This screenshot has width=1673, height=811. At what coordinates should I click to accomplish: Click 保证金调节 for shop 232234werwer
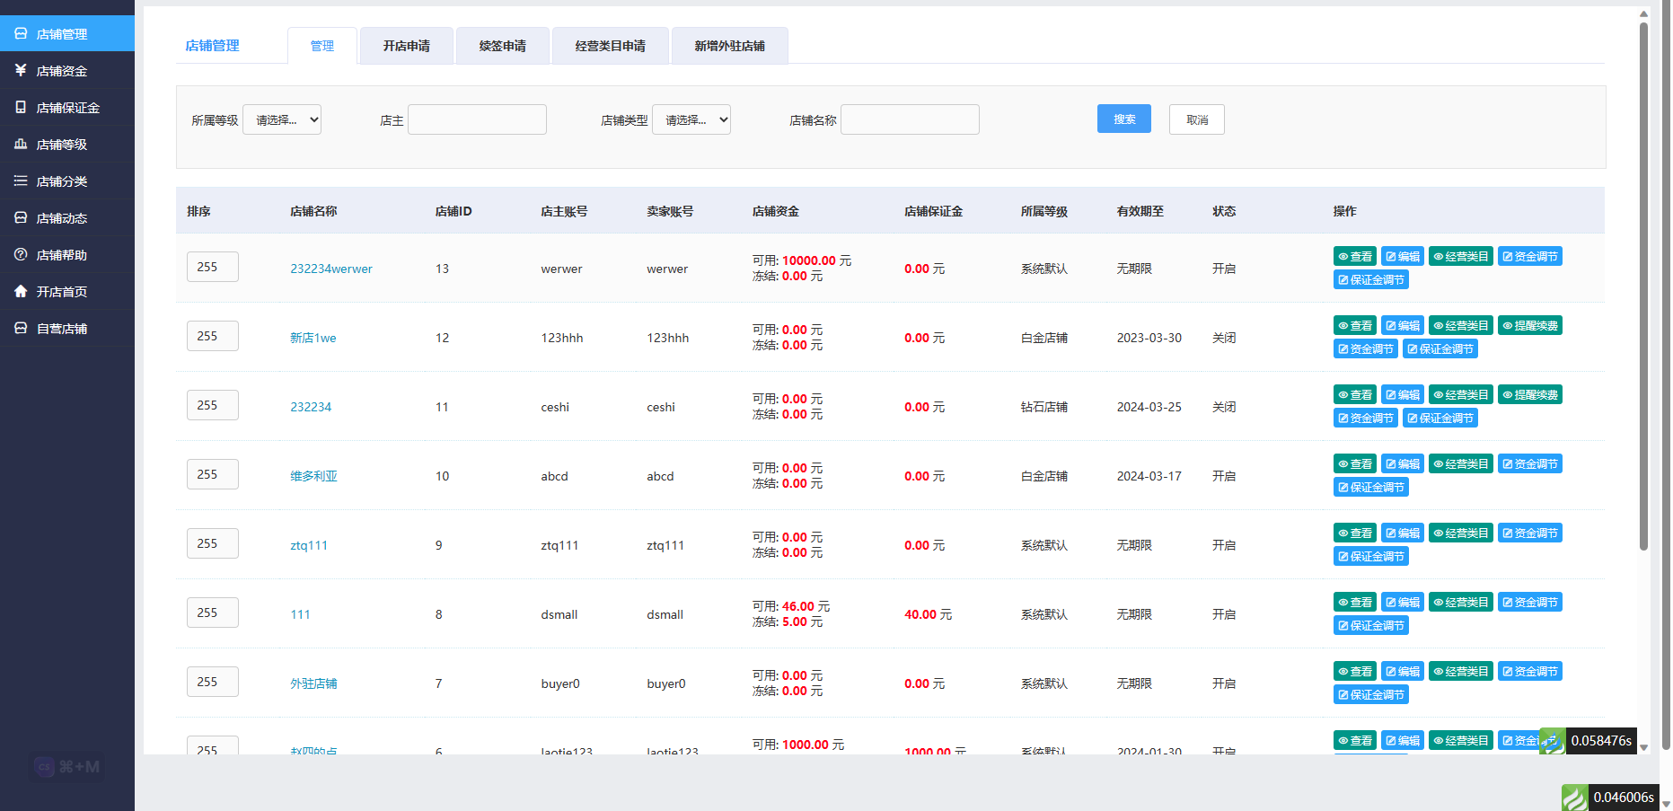tap(1371, 280)
